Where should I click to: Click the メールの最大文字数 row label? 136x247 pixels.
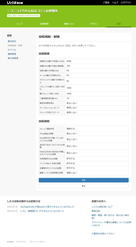[x=50, y=75]
